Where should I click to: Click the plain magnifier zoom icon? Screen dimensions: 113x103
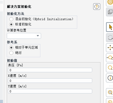[110, 68]
